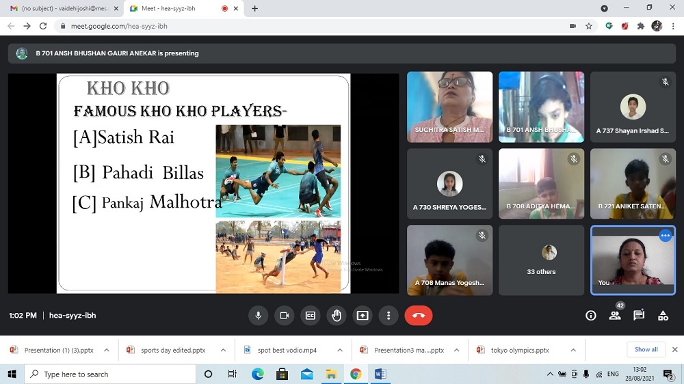Image resolution: width=684 pixels, height=384 pixels.
Task: Show everyone participants panel
Action: tap(615, 315)
